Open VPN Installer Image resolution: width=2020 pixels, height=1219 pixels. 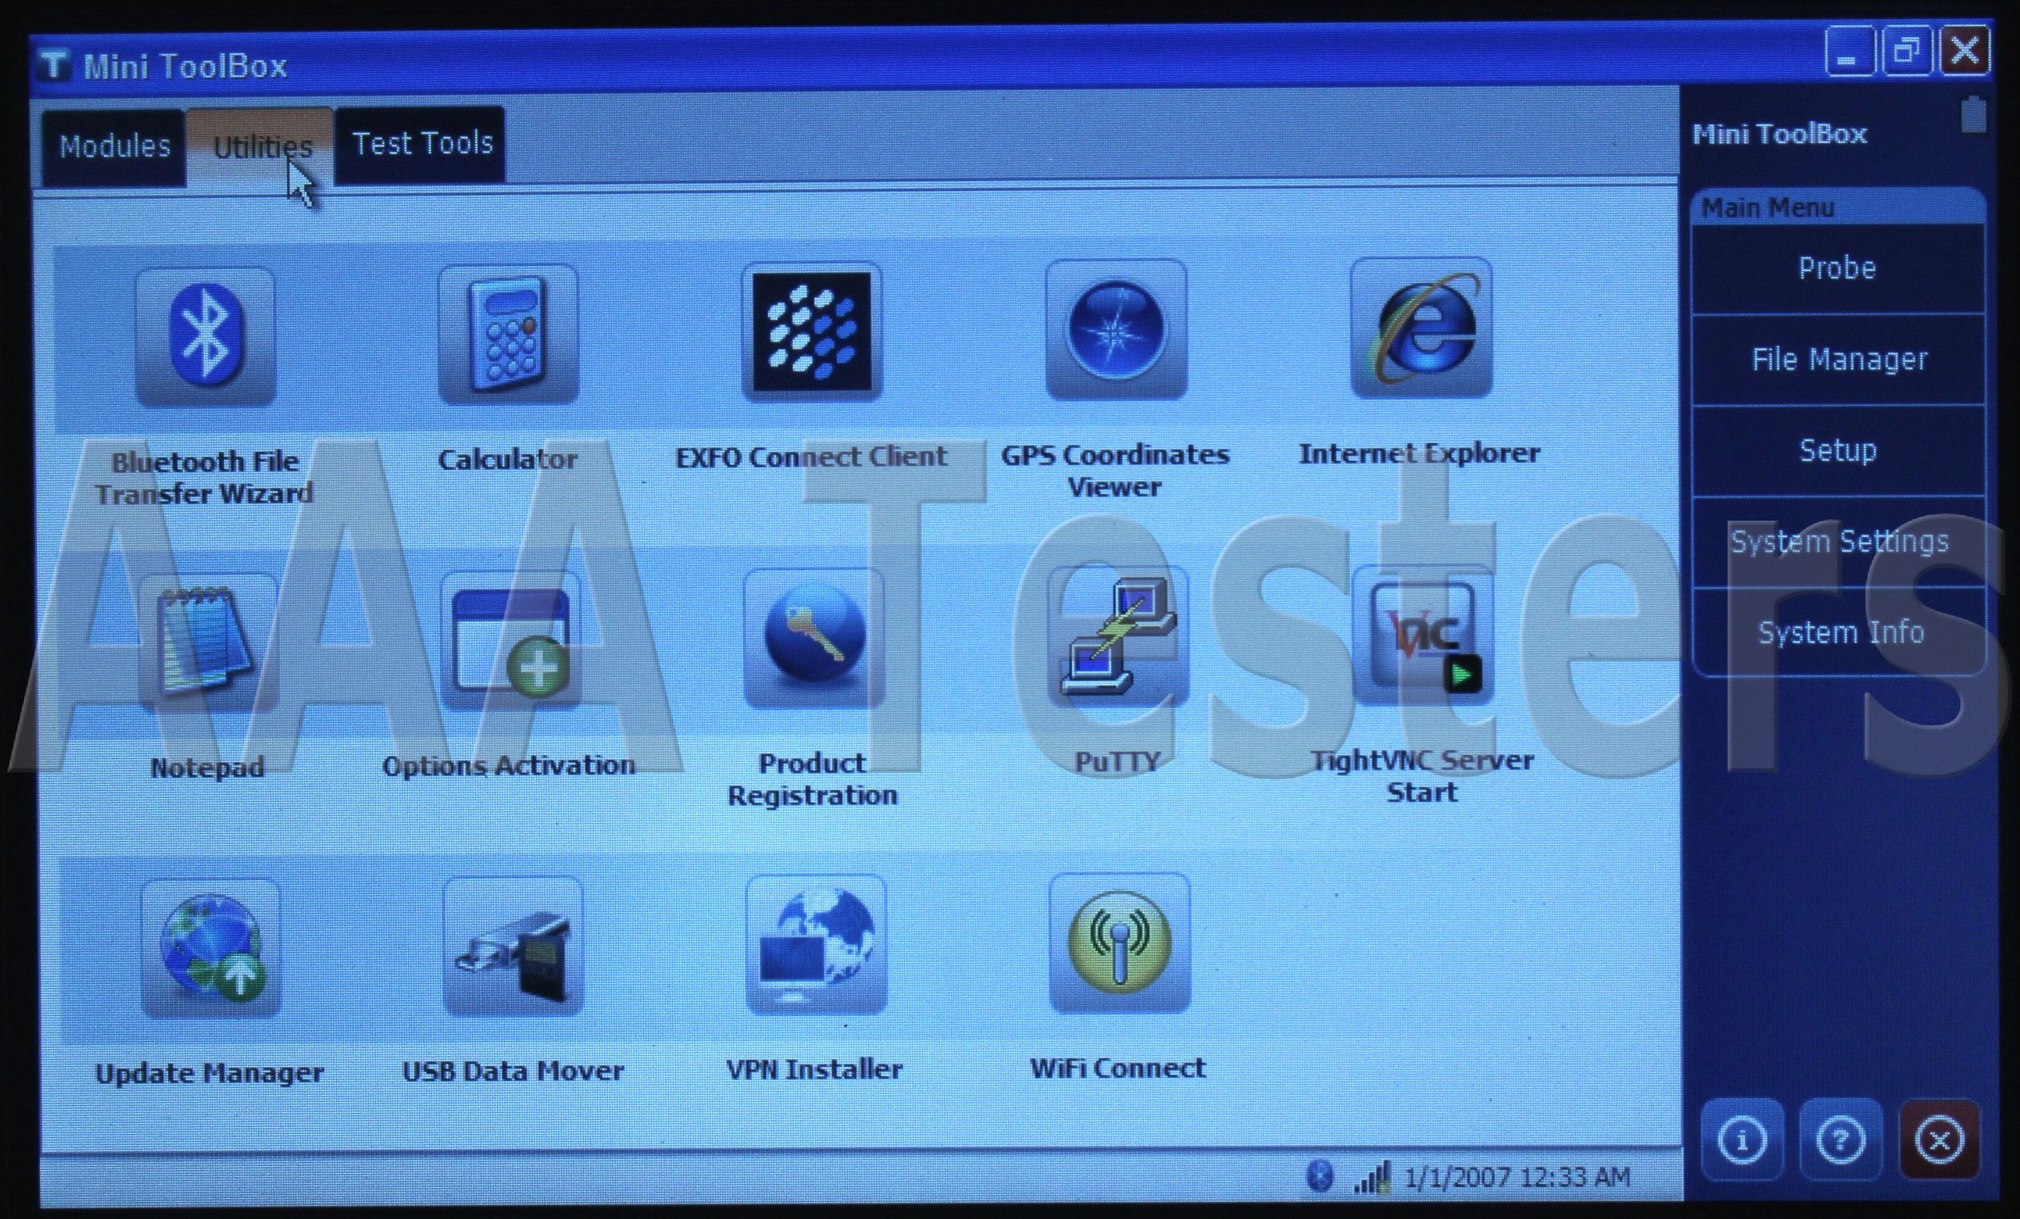pyautogui.click(x=816, y=944)
